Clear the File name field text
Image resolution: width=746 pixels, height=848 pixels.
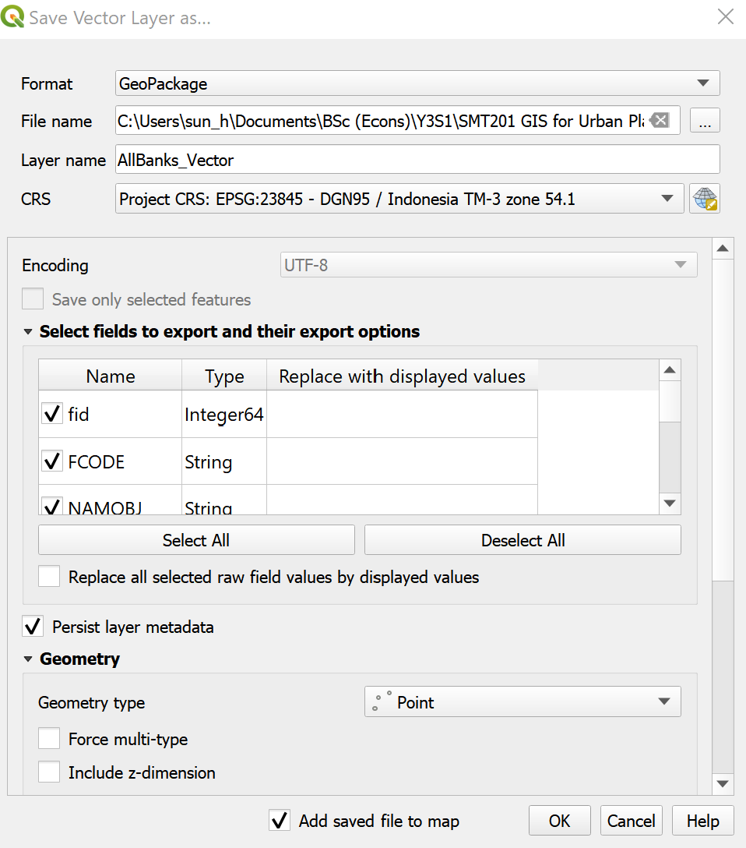[659, 120]
